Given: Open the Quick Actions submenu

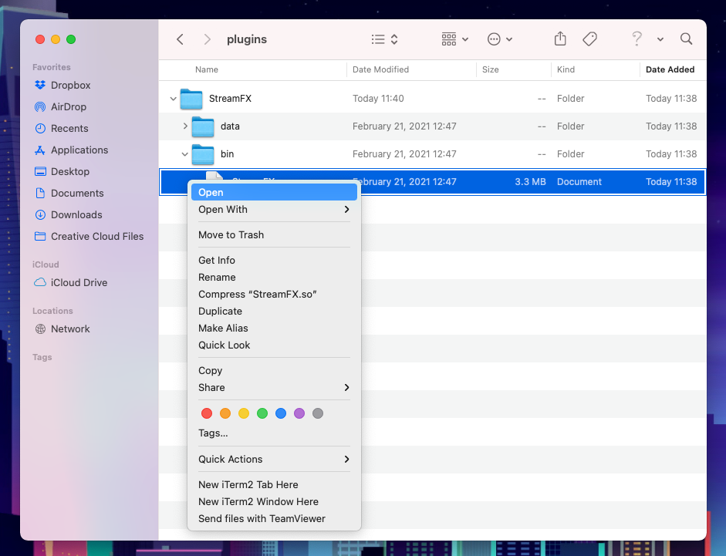Looking at the screenshot, I should pos(274,460).
